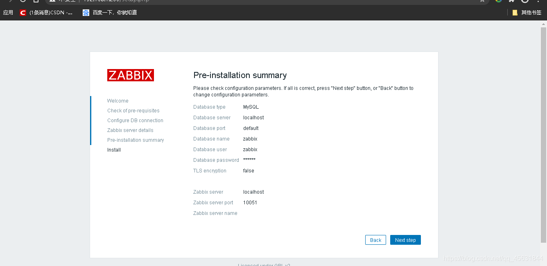
Task: Click the Next step button
Action: tap(405, 240)
